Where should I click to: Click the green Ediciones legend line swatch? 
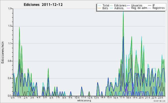coord(111,6)
